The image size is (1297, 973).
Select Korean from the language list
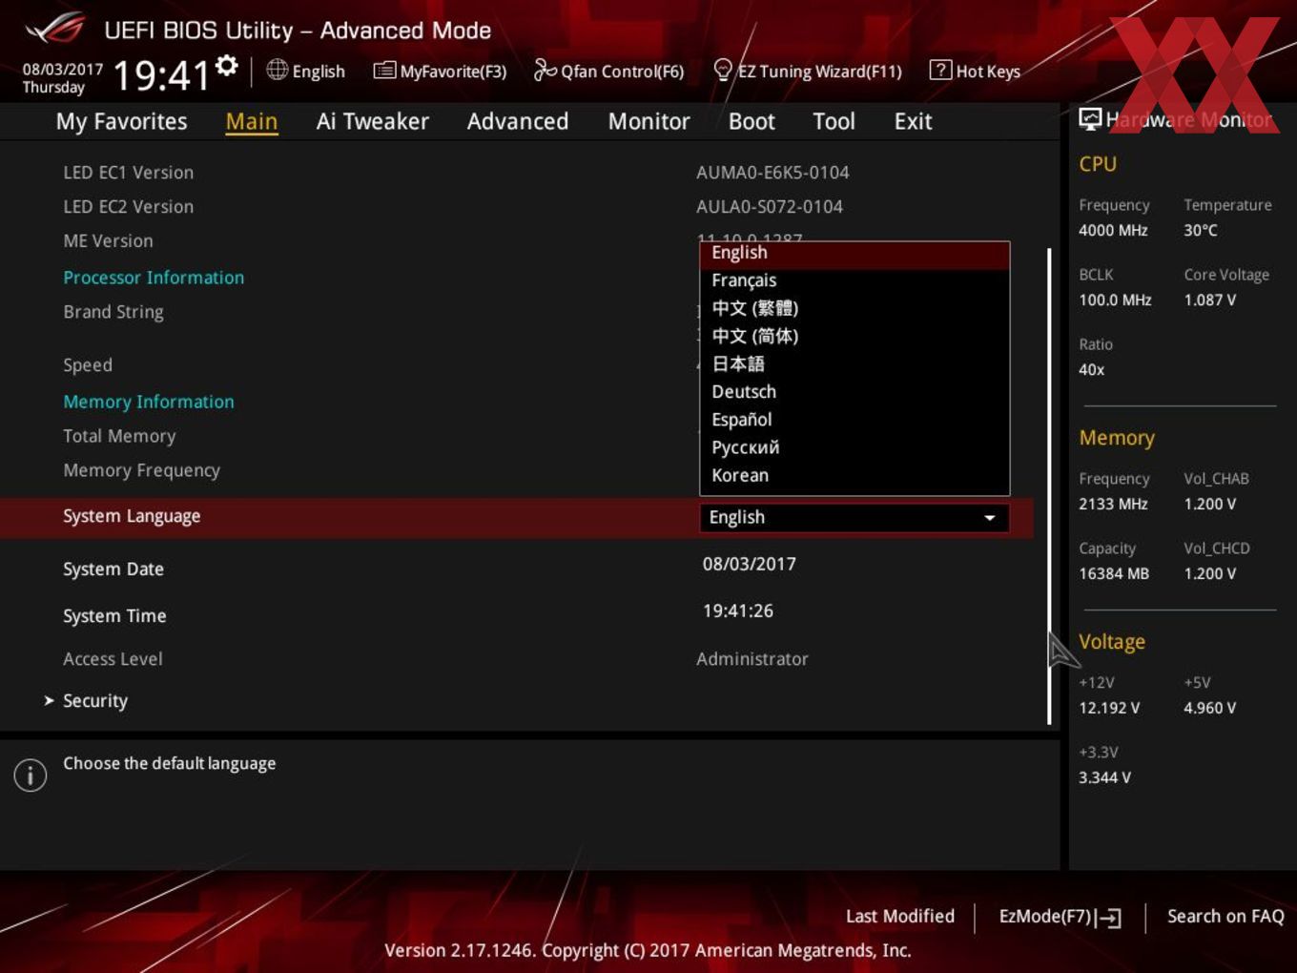854,475
